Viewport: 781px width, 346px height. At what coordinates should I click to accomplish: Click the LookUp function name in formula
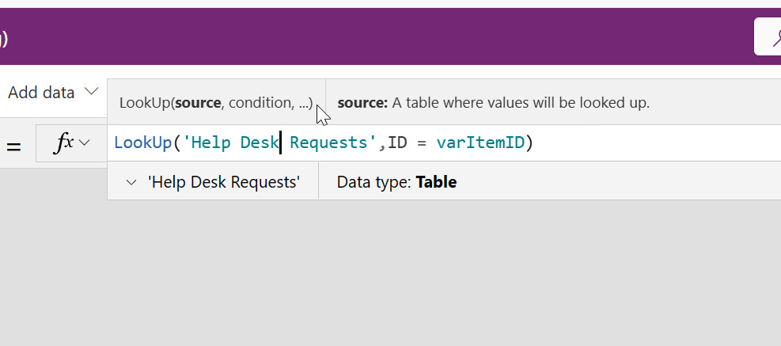(x=143, y=143)
